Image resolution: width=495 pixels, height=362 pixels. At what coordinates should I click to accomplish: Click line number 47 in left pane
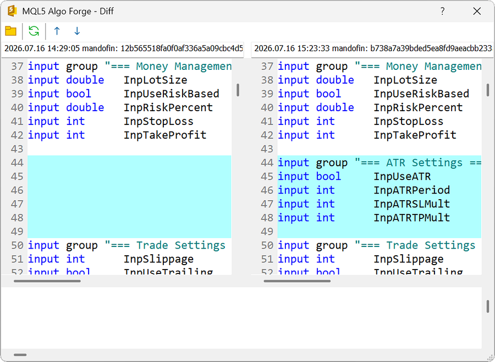(17, 204)
